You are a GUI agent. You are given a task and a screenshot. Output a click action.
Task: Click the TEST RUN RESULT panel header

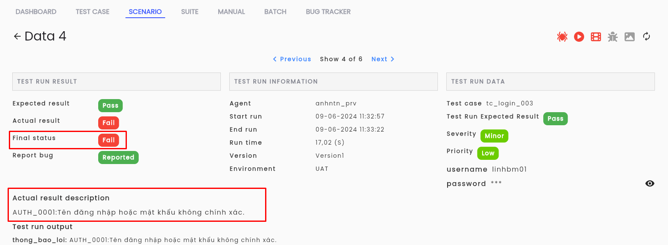click(x=116, y=81)
